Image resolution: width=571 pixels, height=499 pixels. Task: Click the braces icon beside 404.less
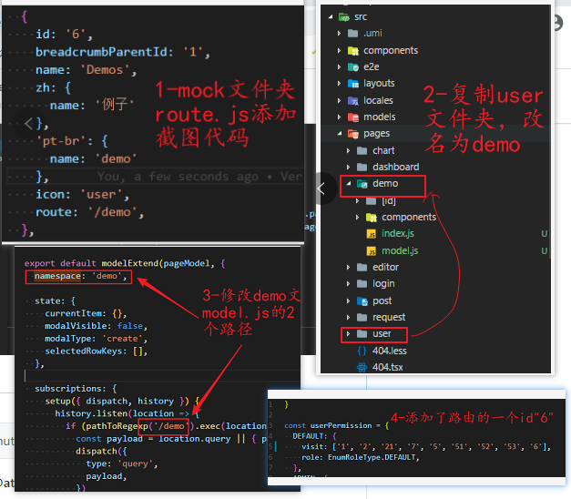[362, 351]
